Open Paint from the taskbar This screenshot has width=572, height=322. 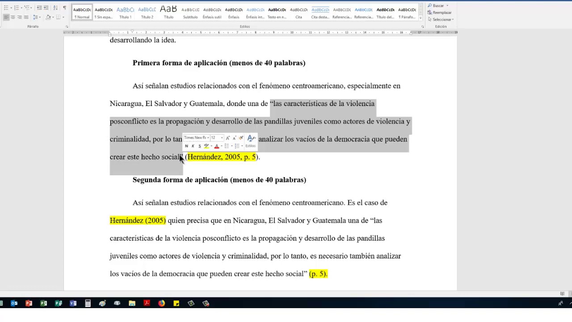point(102,304)
